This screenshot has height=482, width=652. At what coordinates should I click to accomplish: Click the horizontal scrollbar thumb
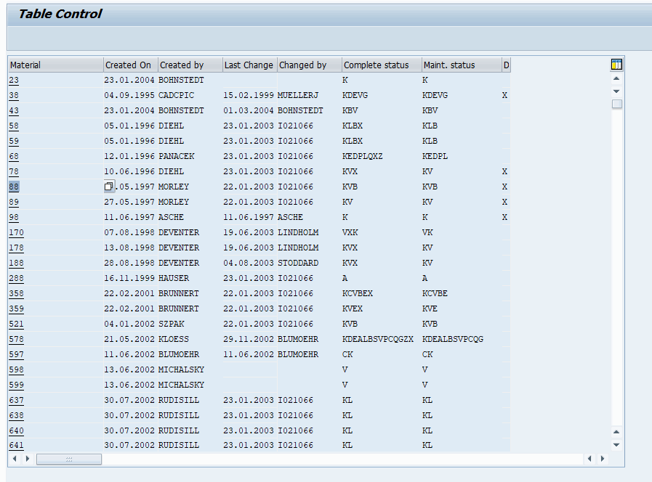pos(69,459)
